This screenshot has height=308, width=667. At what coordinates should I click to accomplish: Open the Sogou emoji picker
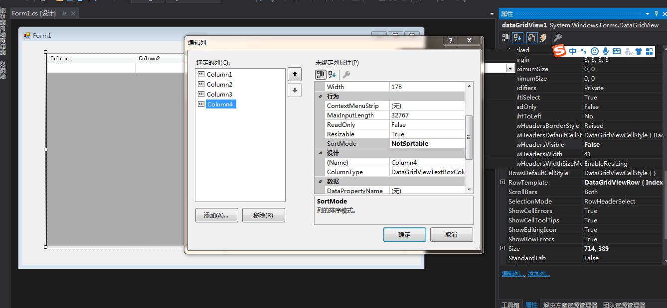coord(595,50)
